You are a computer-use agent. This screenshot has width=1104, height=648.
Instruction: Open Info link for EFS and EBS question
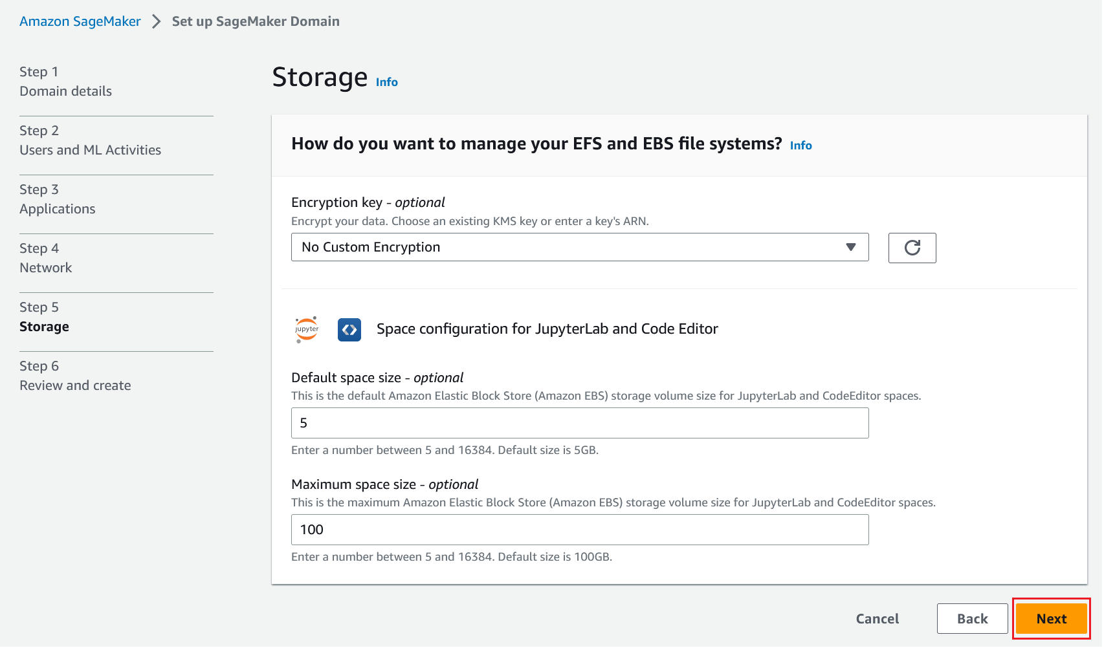pos(800,146)
